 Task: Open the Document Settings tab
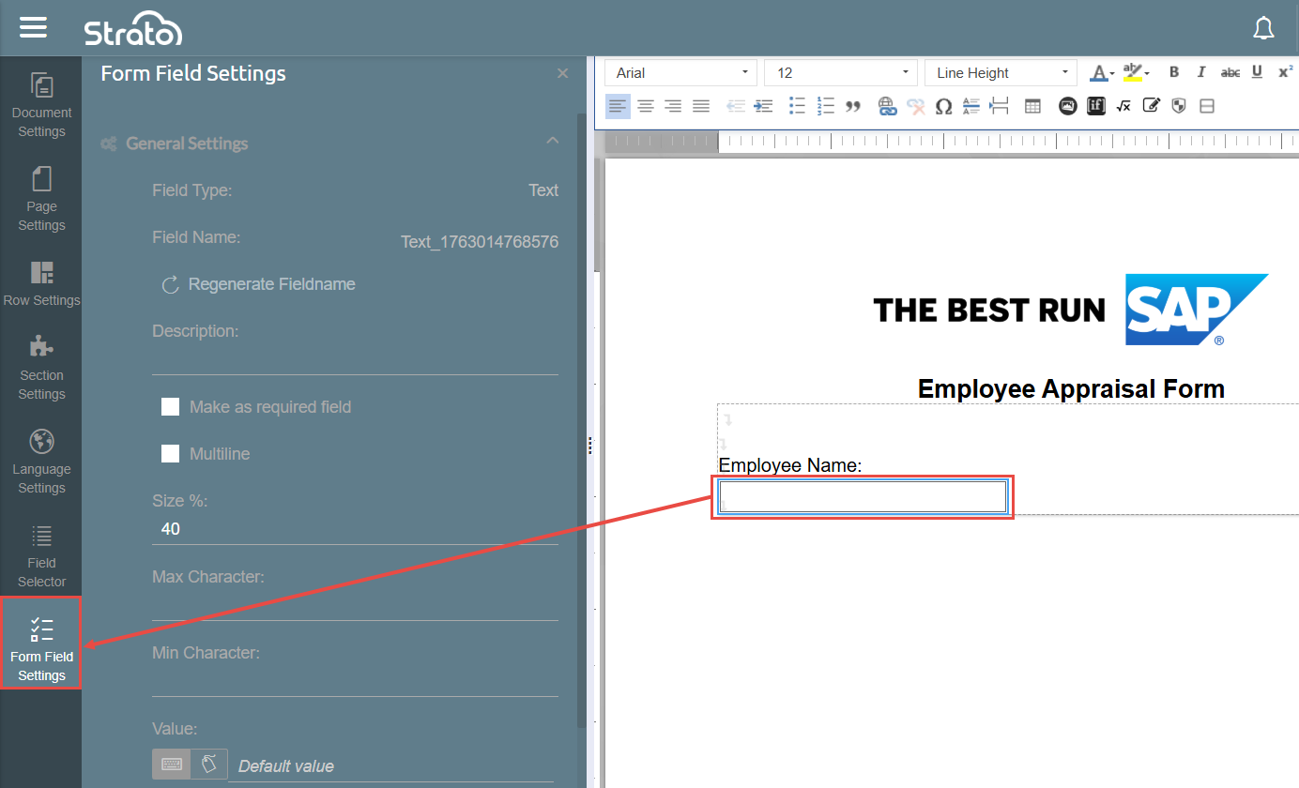point(41,104)
